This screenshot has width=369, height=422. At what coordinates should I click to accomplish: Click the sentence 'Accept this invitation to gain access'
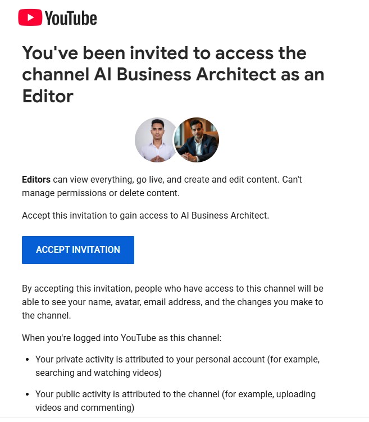click(145, 216)
